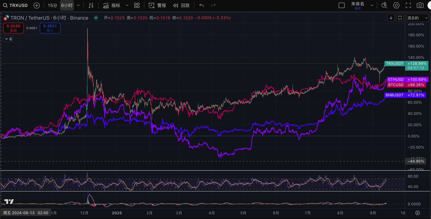The image size is (431, 219).
Task: Select the 6小时 interval
Action: [x=67, y=5]
